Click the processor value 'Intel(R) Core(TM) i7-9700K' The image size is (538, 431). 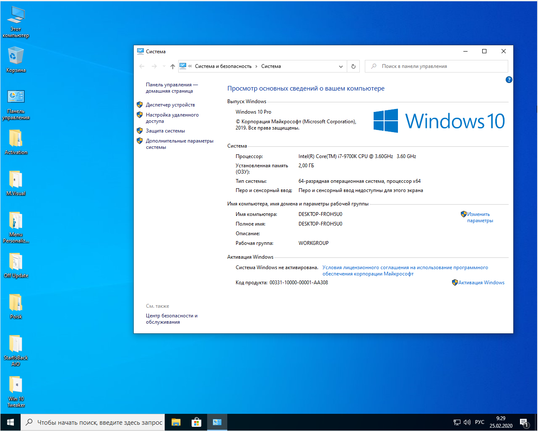coord(357,156)
